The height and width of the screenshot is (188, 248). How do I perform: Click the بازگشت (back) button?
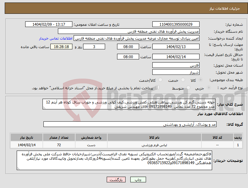116,180
